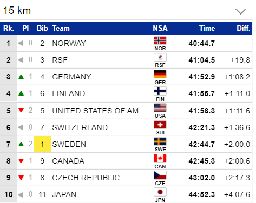Click the RSF emblem icon
Image resolution: width=256 pixels, height=203 pixels.
(160, 57)
